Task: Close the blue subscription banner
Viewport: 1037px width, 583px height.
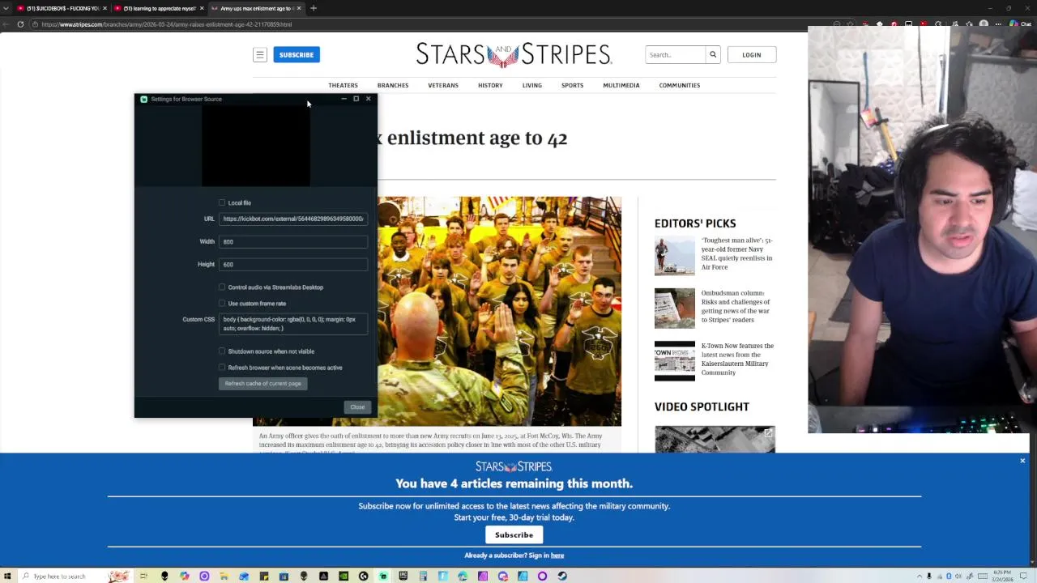Action: [1022, 461]
